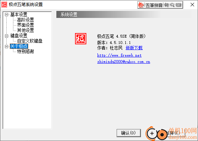Click the magnifier search icon on IME bar
The width and height of the screenshot is (198, 141).
tap(172, 5)
